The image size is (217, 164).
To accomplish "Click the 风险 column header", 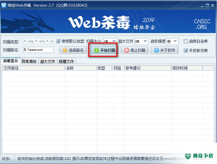I will coord(118,68).
